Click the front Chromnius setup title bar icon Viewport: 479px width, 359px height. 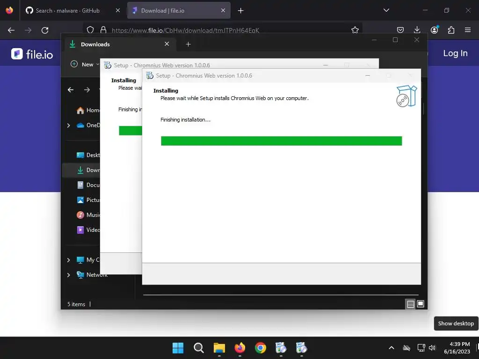tap(150, 75)
